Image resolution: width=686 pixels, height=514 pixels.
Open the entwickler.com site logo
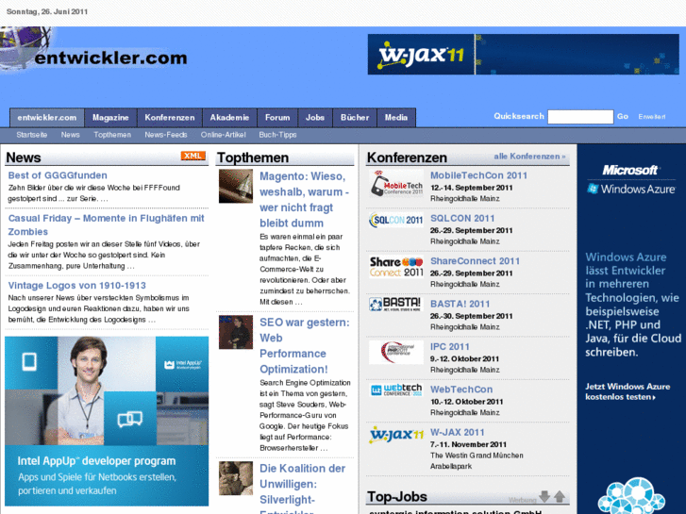click(x=94, y=50)
